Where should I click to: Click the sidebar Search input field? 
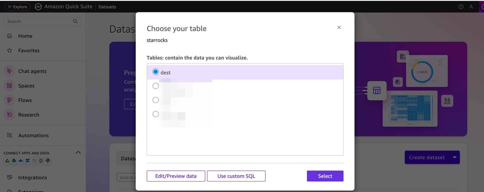point(38,21)
